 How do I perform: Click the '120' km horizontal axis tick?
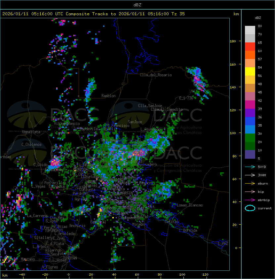tap(205, 275)
